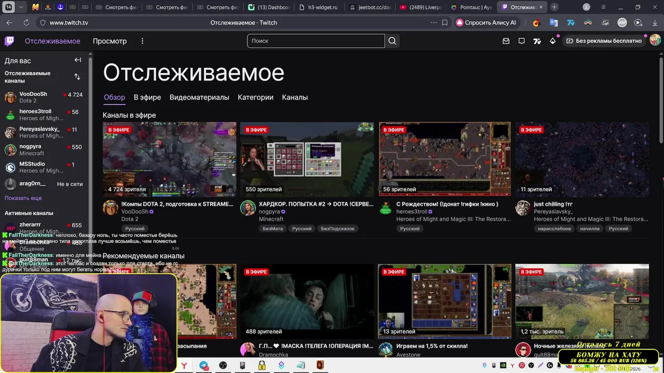The image size is (664, 373).
Task: Open Dramochka stream thumbnail with 488 viewers
Action: (307, 302)
